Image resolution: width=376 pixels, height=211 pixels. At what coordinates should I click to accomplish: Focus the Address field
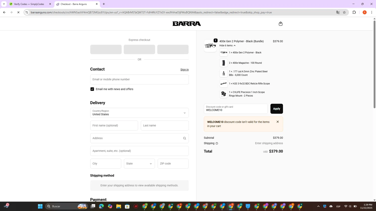pos(139,138)
